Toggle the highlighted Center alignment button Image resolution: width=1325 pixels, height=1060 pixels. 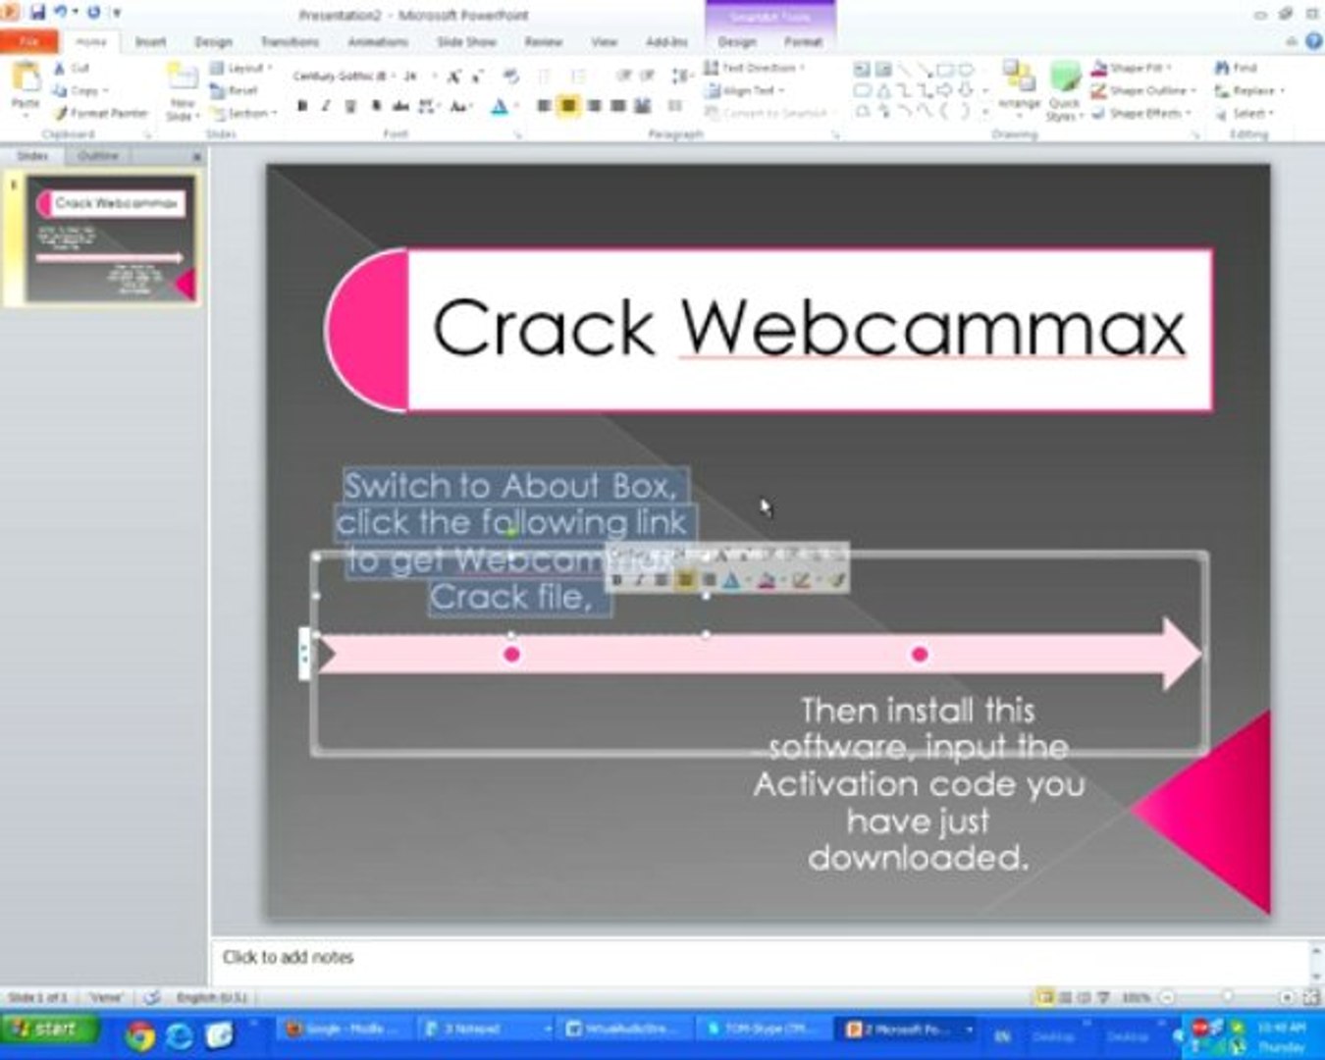[x=568, y=106]
